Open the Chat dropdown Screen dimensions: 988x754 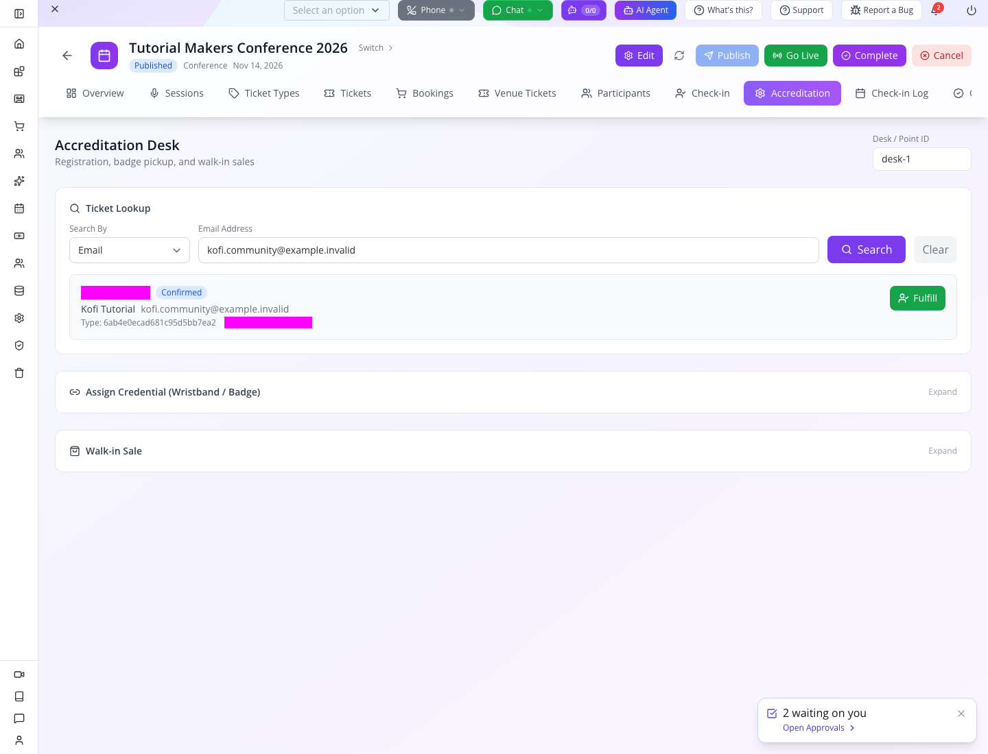click(x=518, y=10)
